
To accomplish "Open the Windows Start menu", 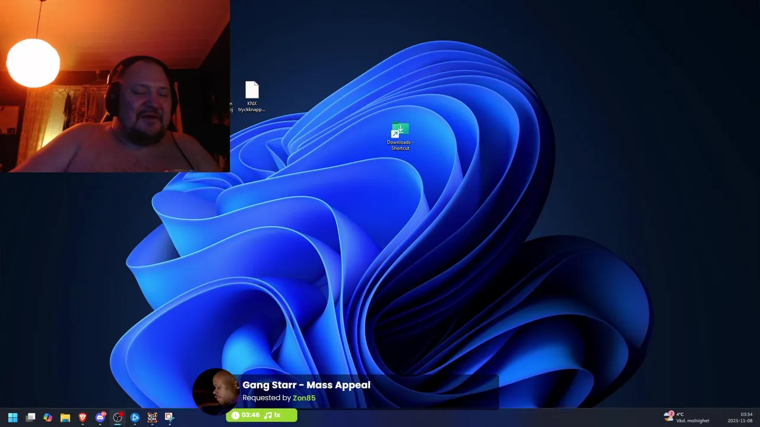I will coord(12,418).
